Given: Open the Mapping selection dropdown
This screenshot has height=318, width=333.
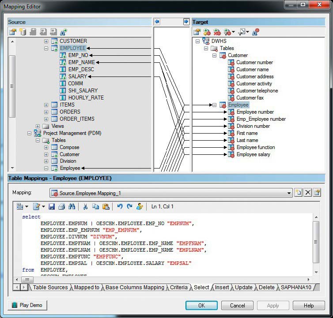Looking at the screenshot, I should pyautogui.click(x=289, y=193).
